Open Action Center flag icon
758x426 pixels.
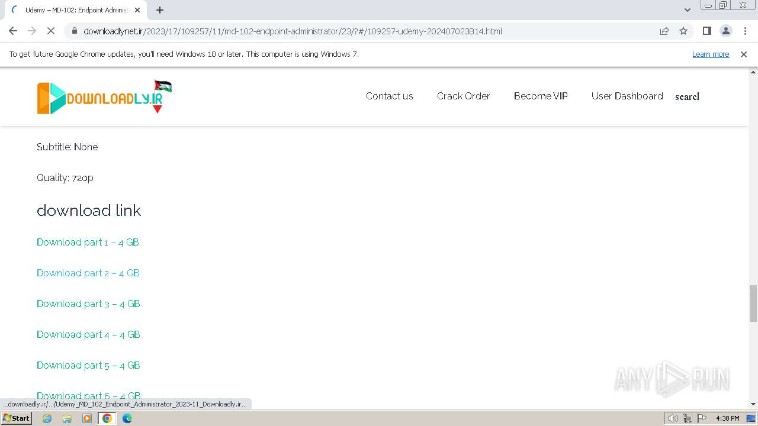coord(701,418)
